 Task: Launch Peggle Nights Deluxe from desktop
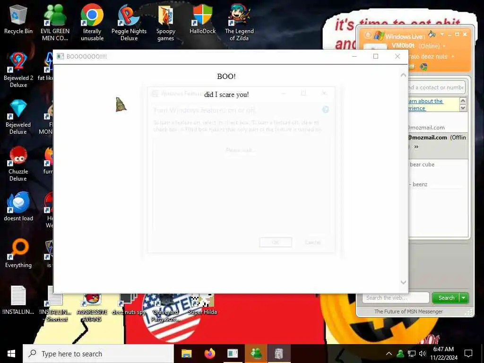(129, 23)
